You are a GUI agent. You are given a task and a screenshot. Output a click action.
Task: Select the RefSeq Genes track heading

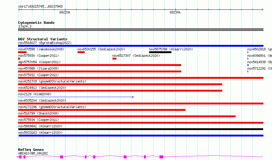31,150
